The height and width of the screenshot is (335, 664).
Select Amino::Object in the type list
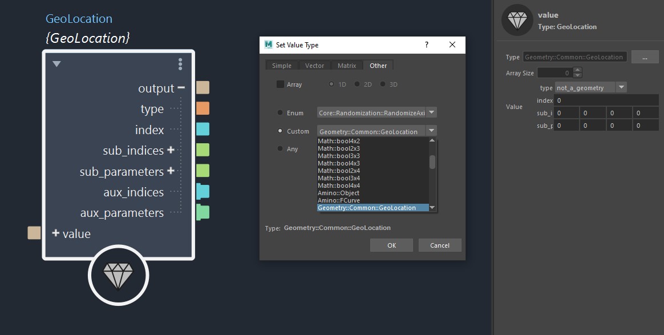[338, 193]
